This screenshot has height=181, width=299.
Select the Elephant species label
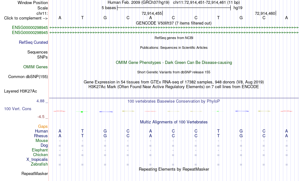pyautogui.click(x=40, y=150)
